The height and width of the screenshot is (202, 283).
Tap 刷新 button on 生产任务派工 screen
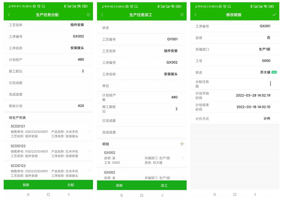click(x=119, y=185)
